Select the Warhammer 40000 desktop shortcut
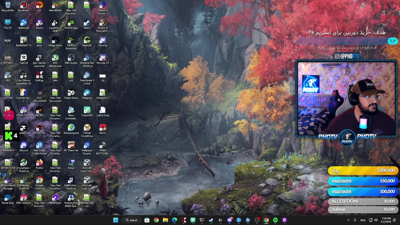This screenshot has height=225, width=400. (71, 201)
